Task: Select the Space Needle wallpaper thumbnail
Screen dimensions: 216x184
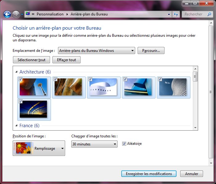Action: [x=33, y=87]
